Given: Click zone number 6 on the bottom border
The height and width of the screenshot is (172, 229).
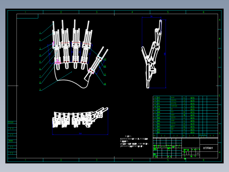Looking at the screenshot, I should (x=203, y=160).
